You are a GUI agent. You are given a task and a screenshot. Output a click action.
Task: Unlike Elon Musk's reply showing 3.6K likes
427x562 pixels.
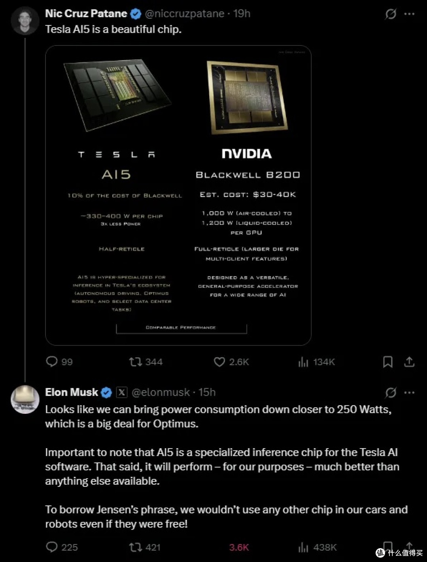tap(239, 547)
